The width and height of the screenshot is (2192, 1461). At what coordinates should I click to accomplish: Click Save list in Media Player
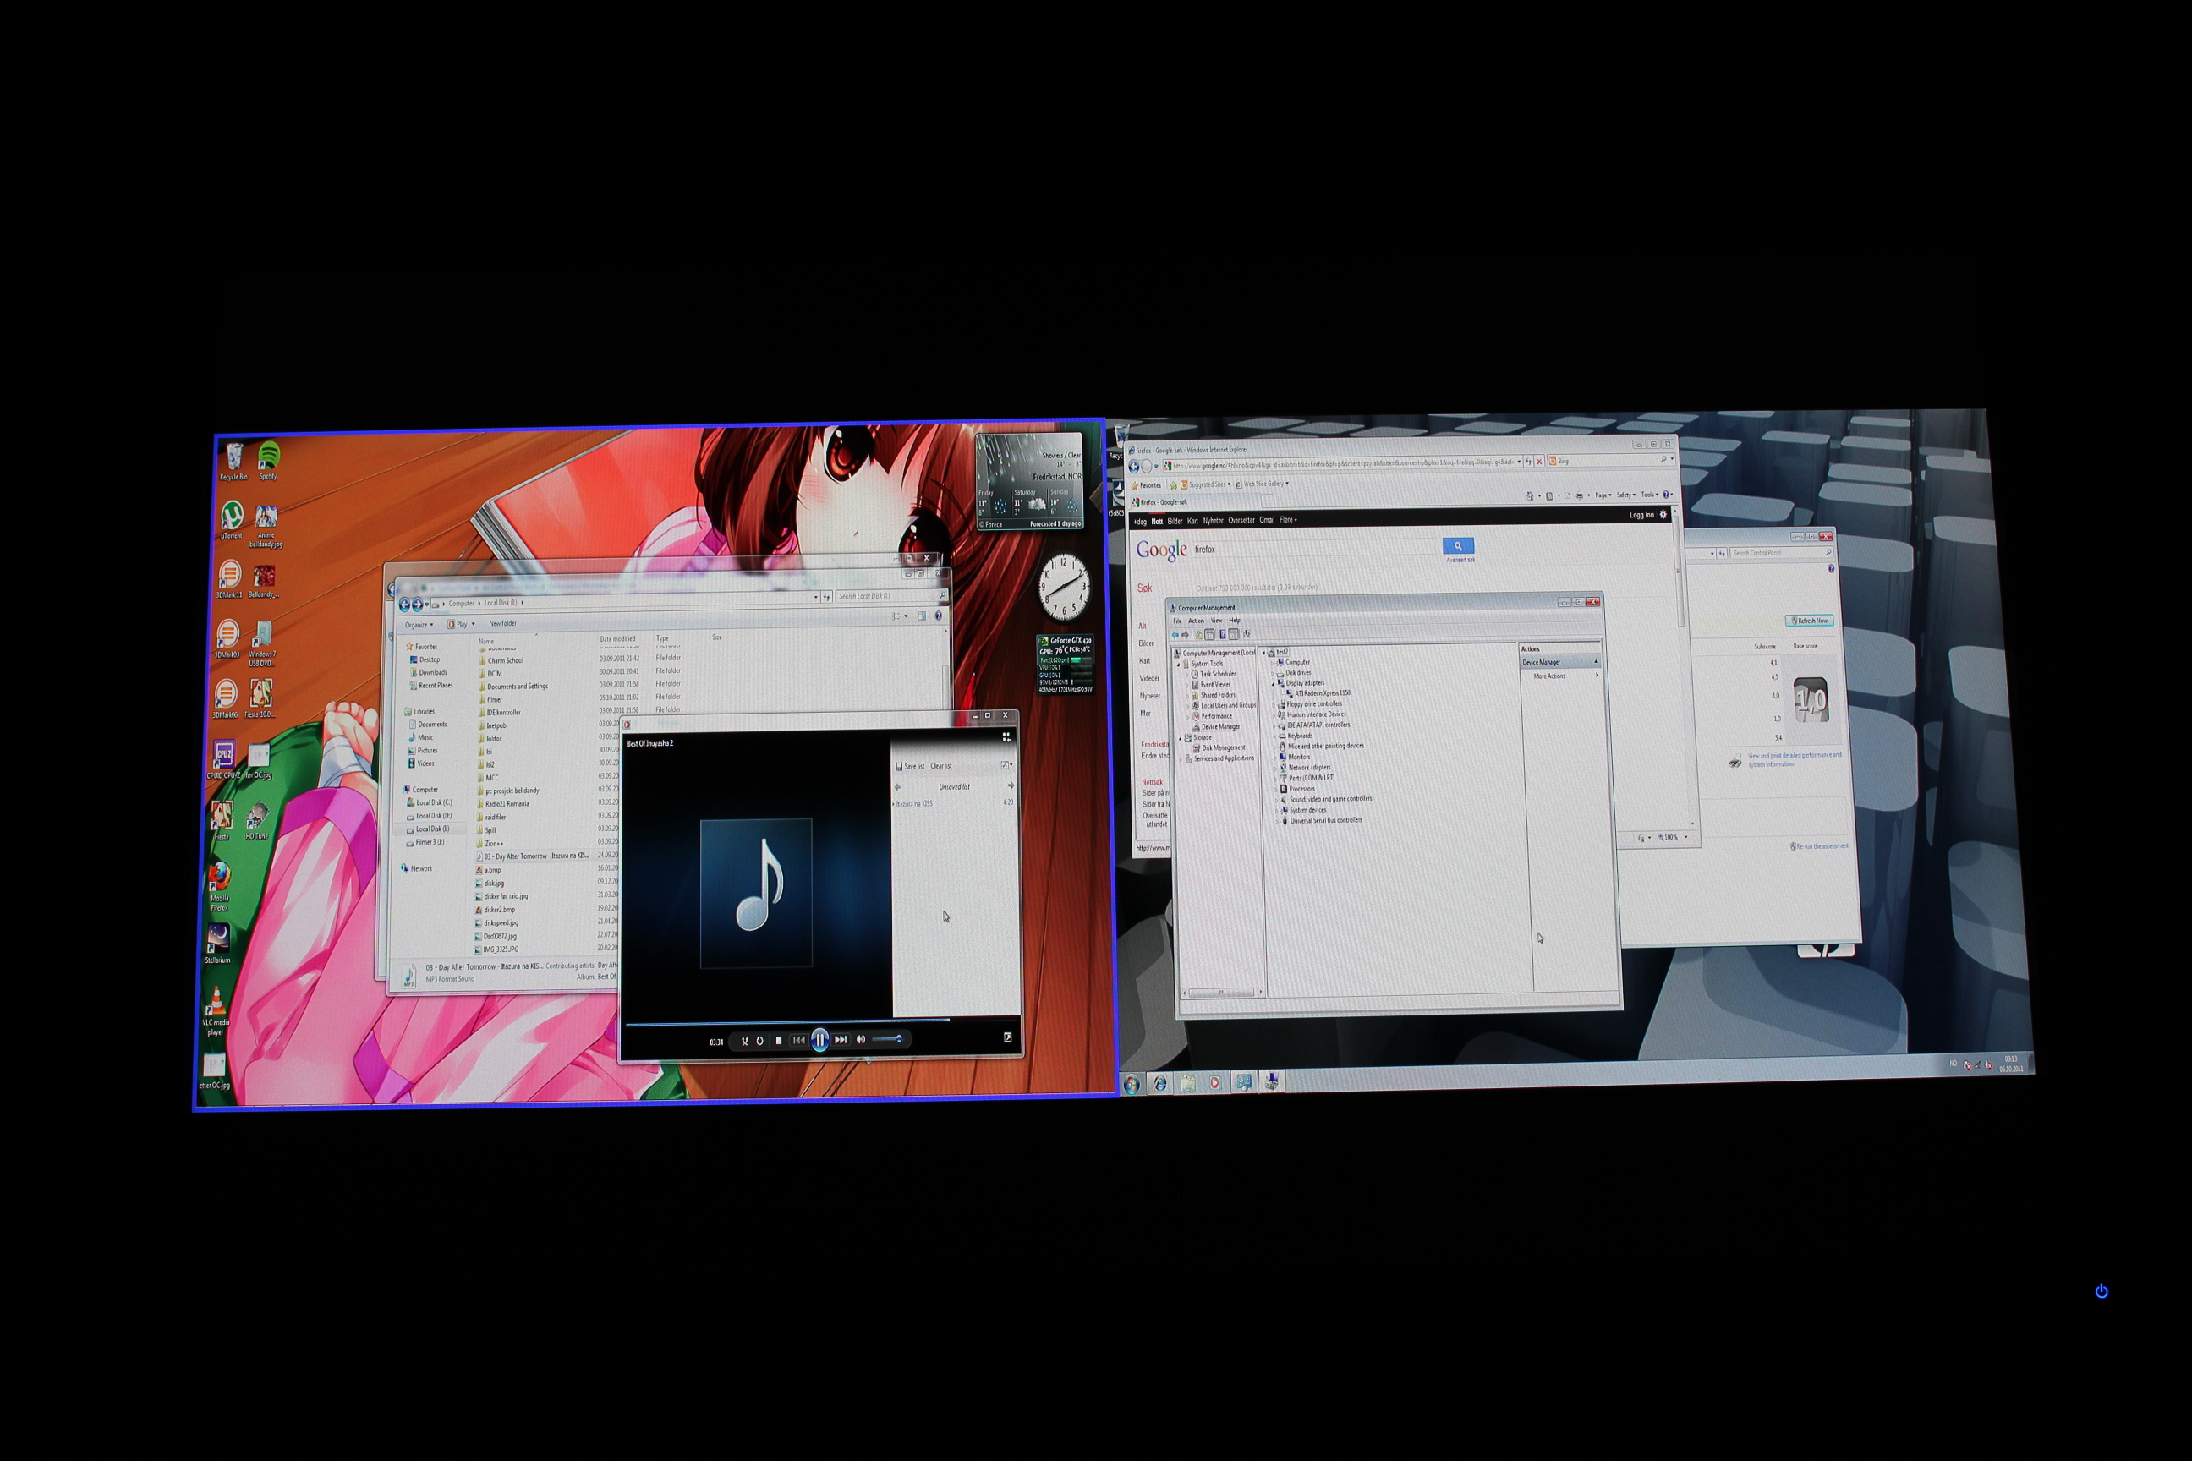click(x=911, y=766)
